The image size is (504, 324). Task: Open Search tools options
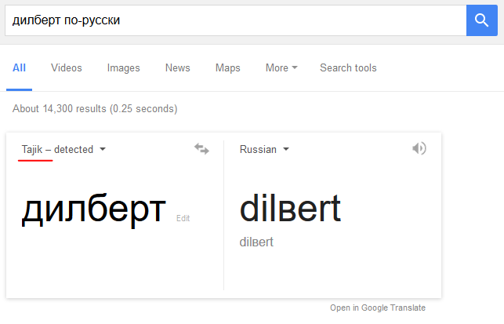point(348,68)
